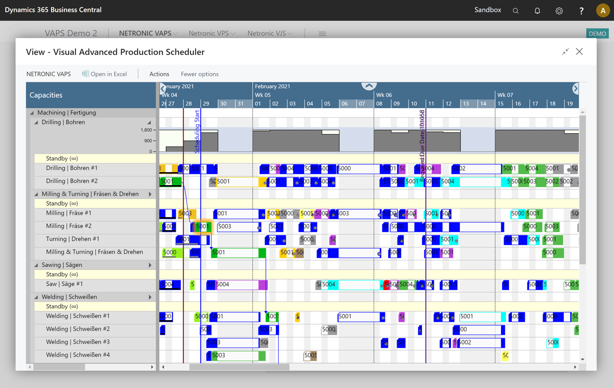The image size is (614, 388).
Task: Open the account avatar menu
Action: click(x=603, y=10)
